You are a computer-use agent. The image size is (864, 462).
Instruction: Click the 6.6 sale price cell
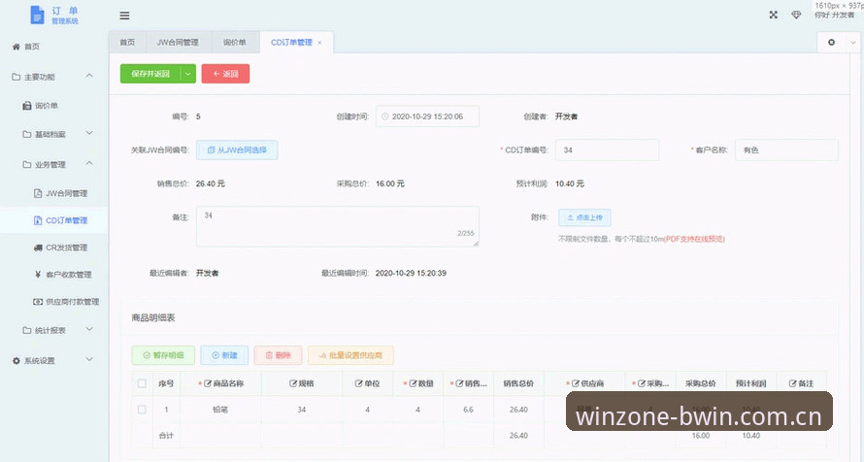[468, 410]
